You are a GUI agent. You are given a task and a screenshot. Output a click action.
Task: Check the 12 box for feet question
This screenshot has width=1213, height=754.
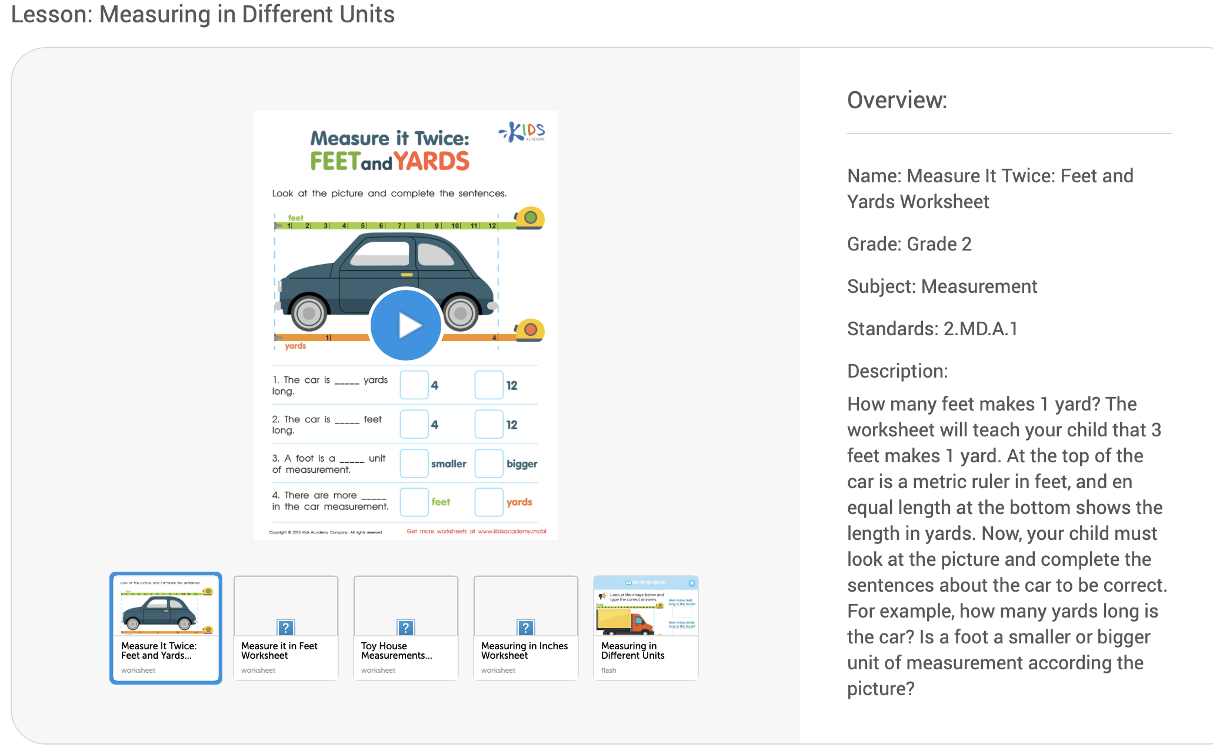tap(489, 425)
